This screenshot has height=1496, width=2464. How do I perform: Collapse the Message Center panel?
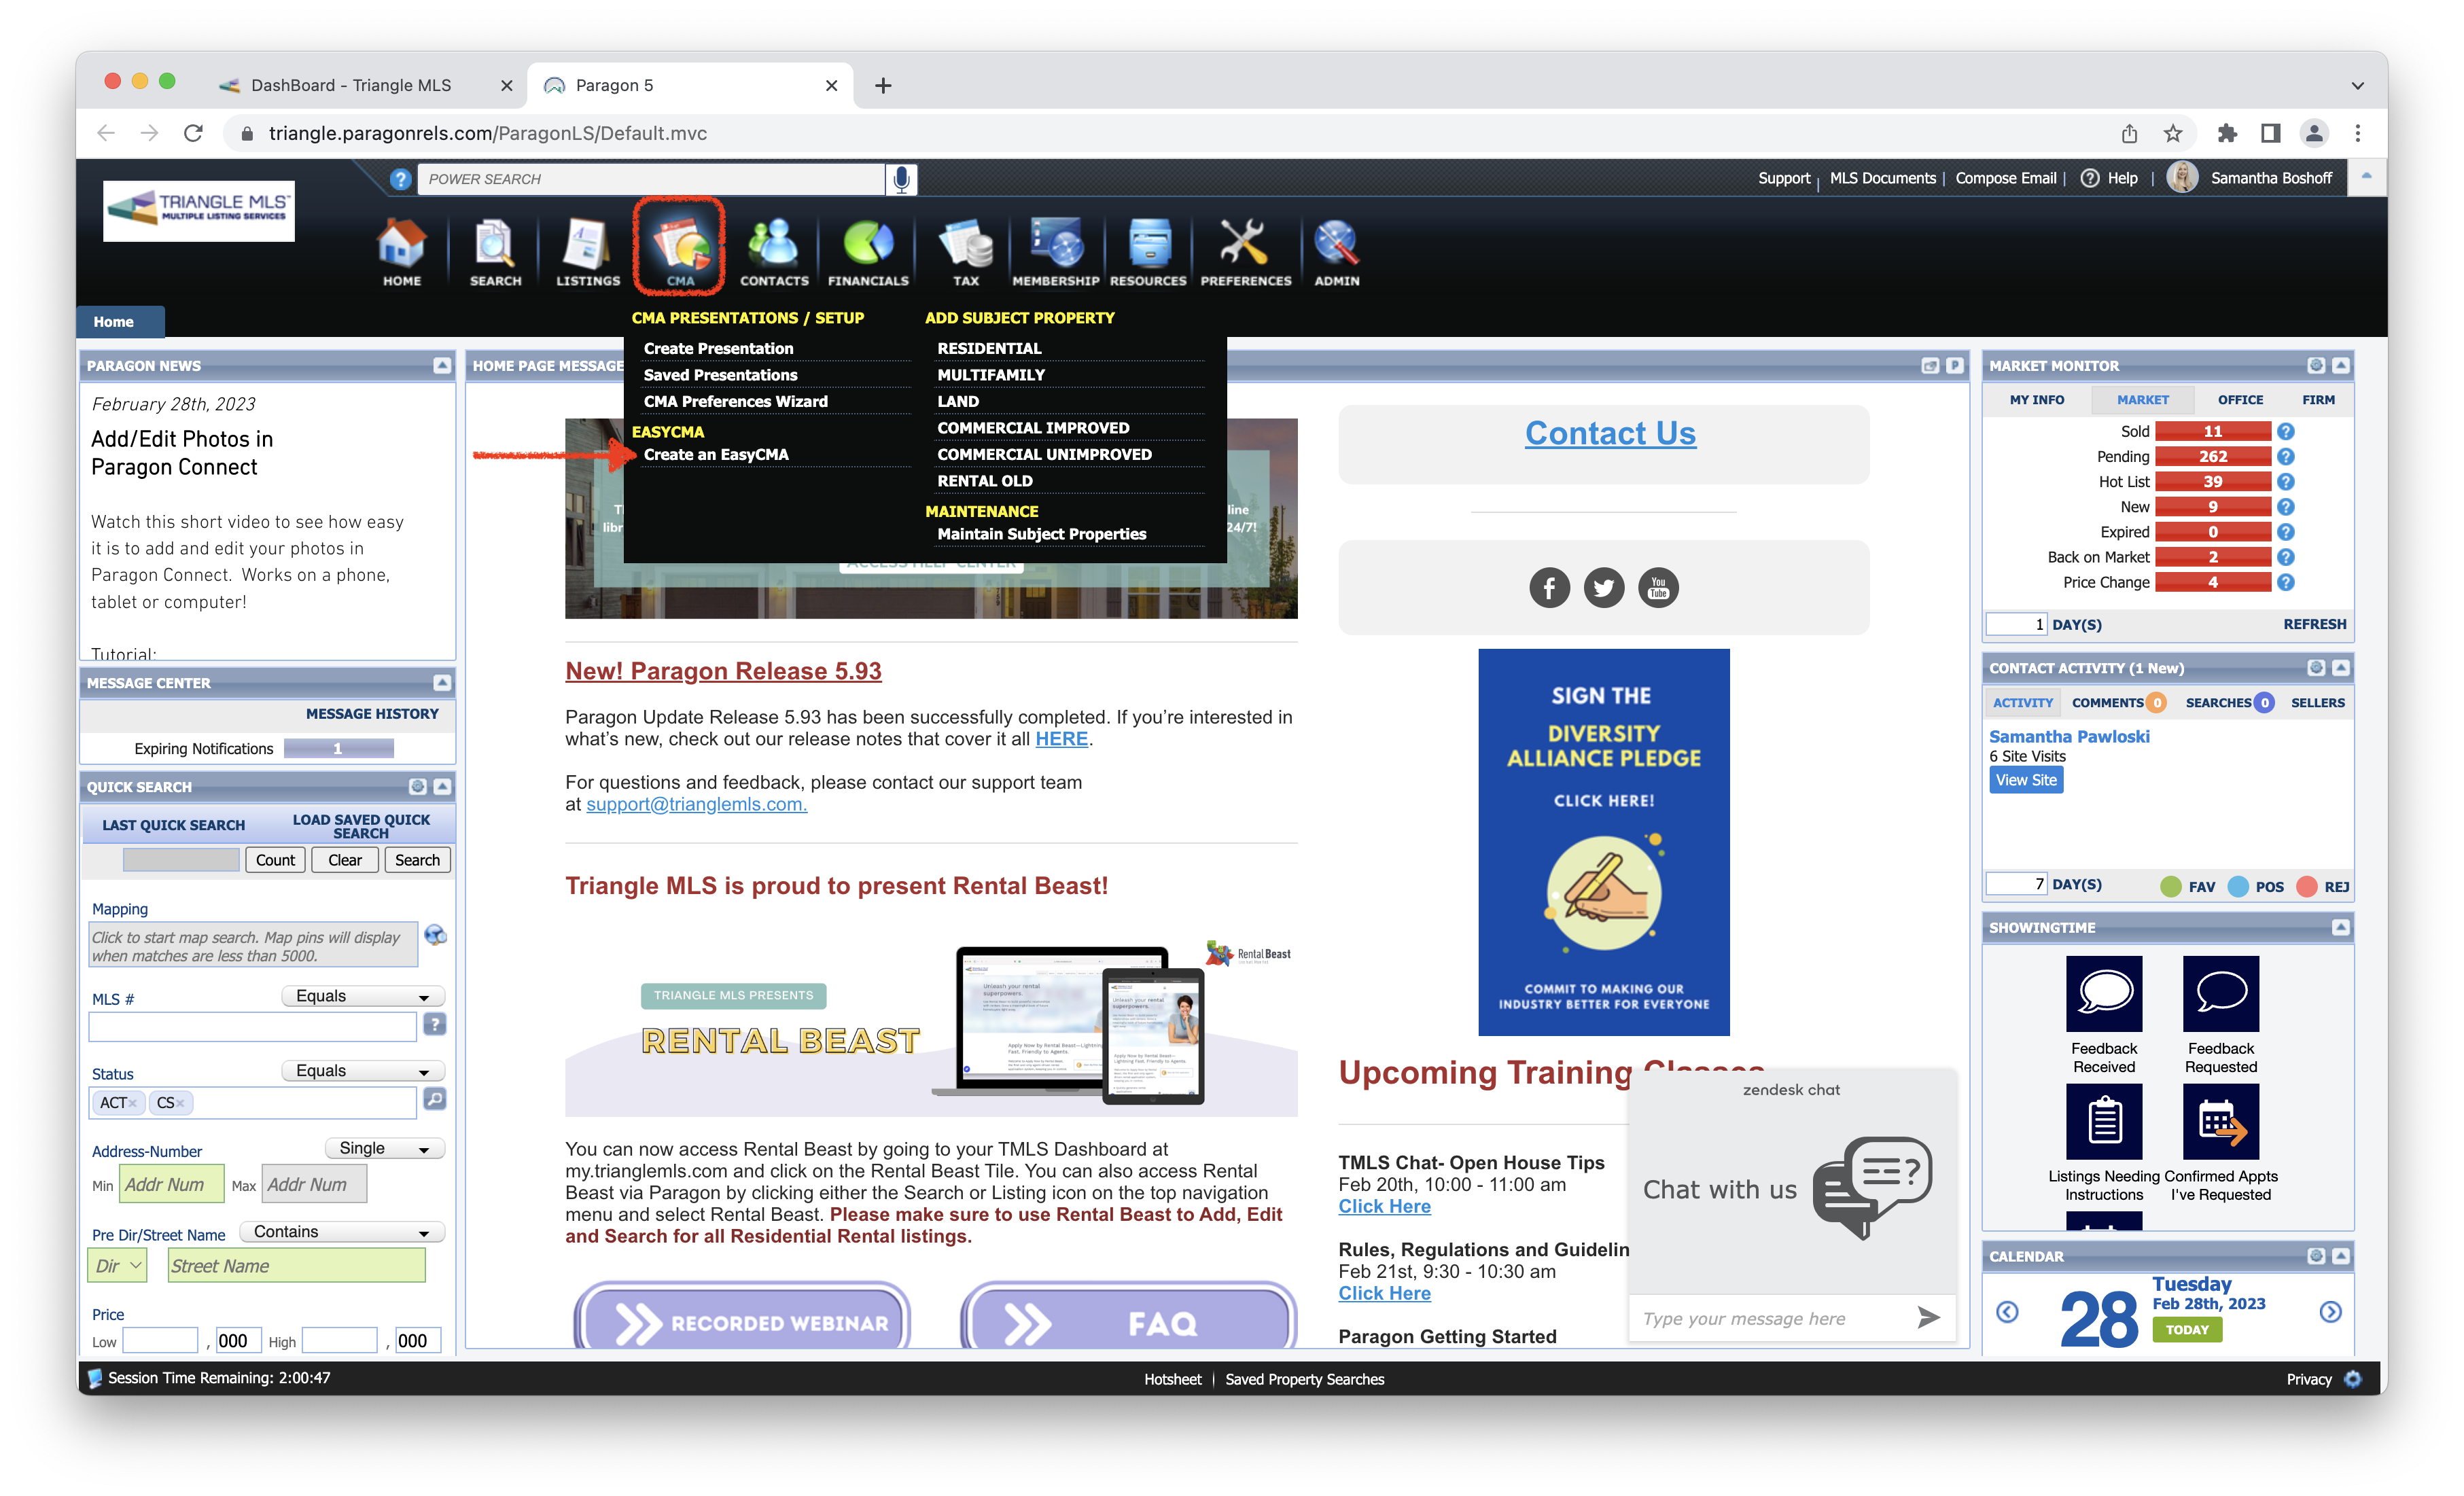441,682
